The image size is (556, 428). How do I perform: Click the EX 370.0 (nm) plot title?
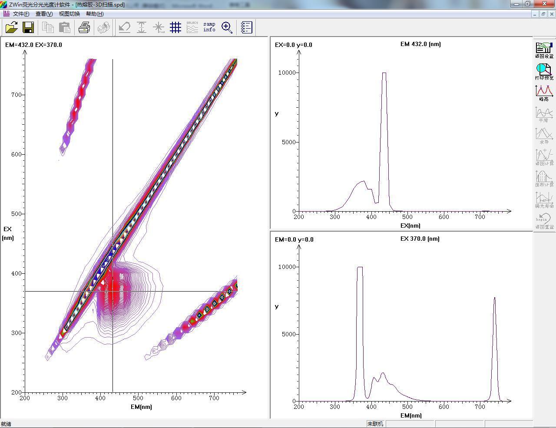(x=420, y=239)
